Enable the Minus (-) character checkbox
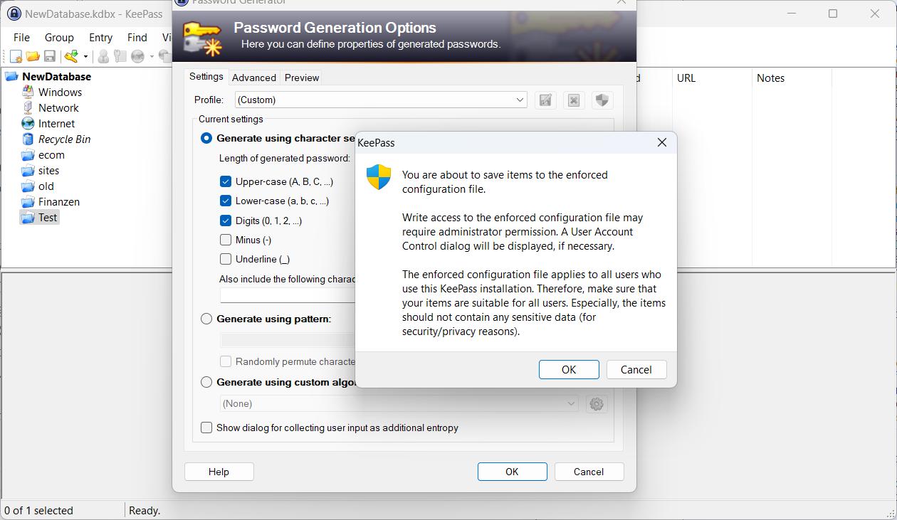 (x=225, y=240)
